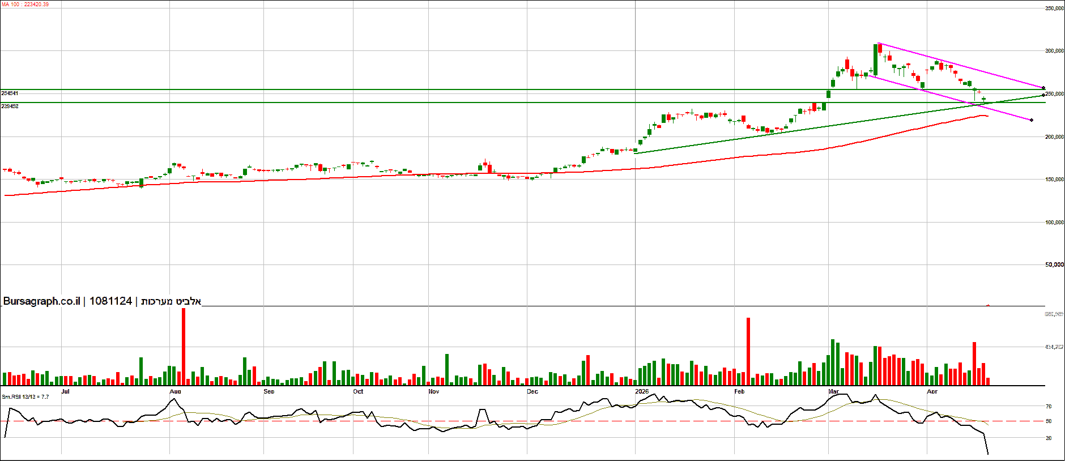Click the security number 1081124
The image size is (1065, 461).
click(110, 301)
